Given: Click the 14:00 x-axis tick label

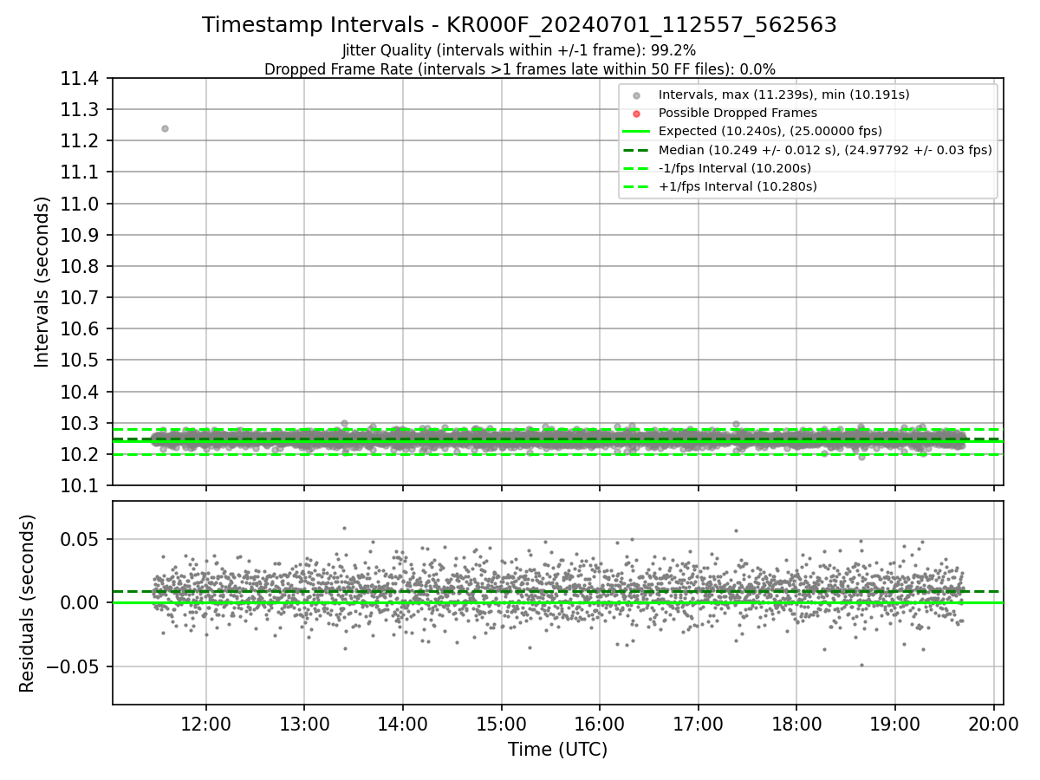Looking at the screenshot, I should click(x=403, y=724).
